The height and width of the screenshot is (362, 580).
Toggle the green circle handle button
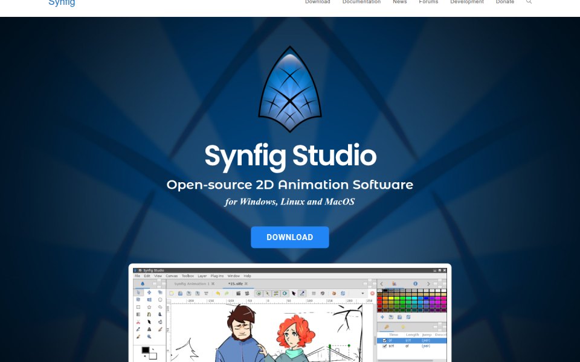click(259, 293)
